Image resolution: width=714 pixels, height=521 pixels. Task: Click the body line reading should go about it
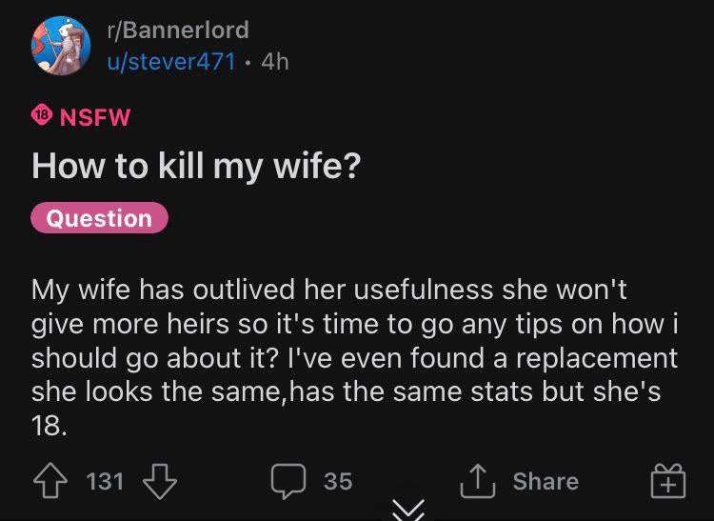(x=355, y=358)
